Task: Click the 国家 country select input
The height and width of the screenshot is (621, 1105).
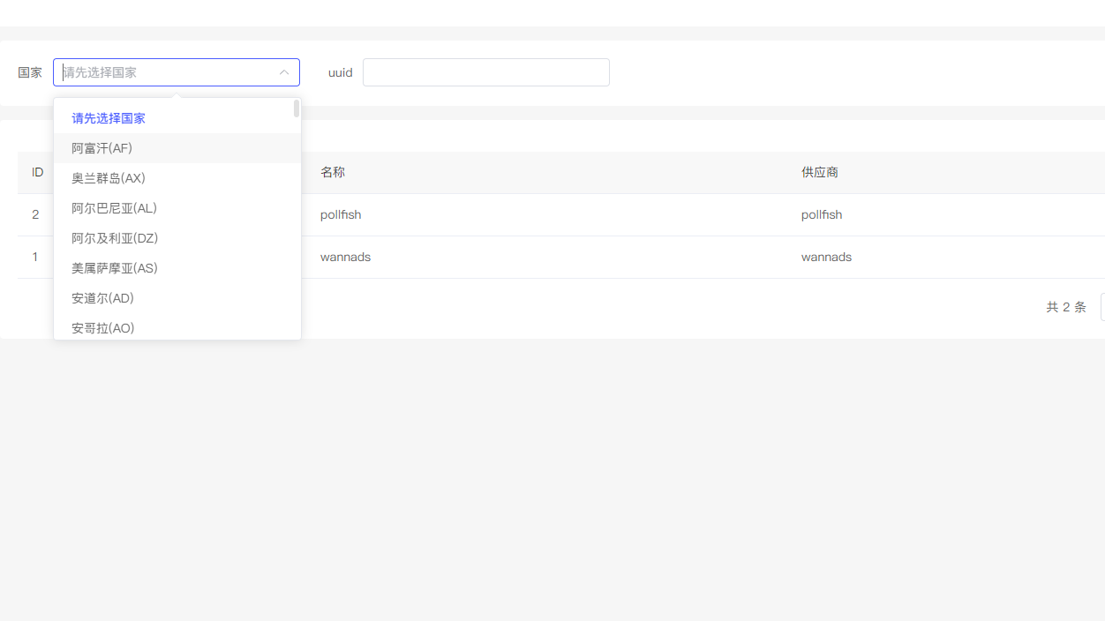Action: coord(168,72)
